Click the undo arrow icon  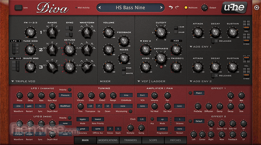(x=171, y=8)
